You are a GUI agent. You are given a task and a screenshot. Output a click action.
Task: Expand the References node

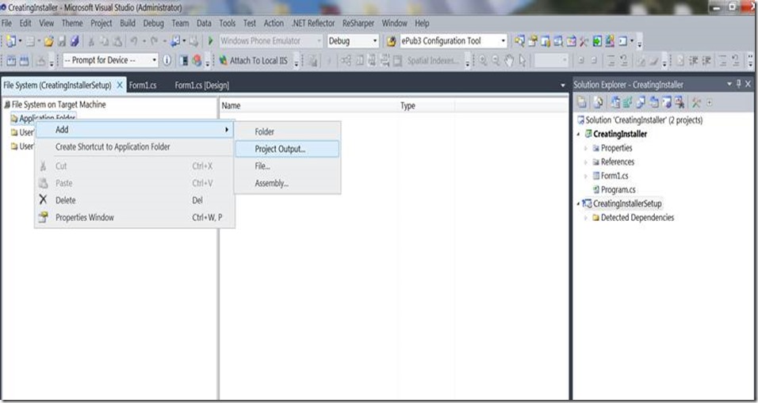586,162
